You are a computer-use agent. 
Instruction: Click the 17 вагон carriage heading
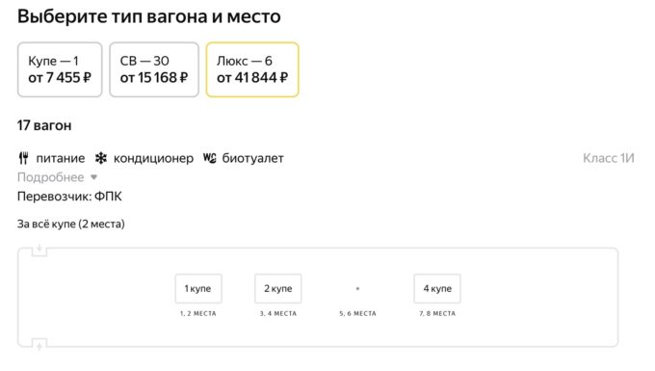click(44, 125)
